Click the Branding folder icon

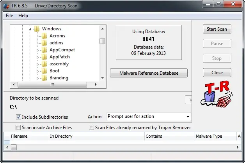[x=44, y=78]
